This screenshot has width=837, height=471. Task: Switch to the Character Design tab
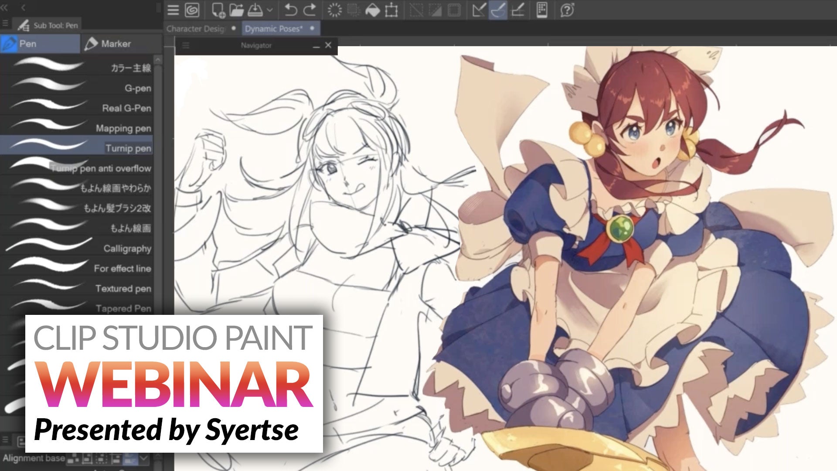[x=195, y=28]
